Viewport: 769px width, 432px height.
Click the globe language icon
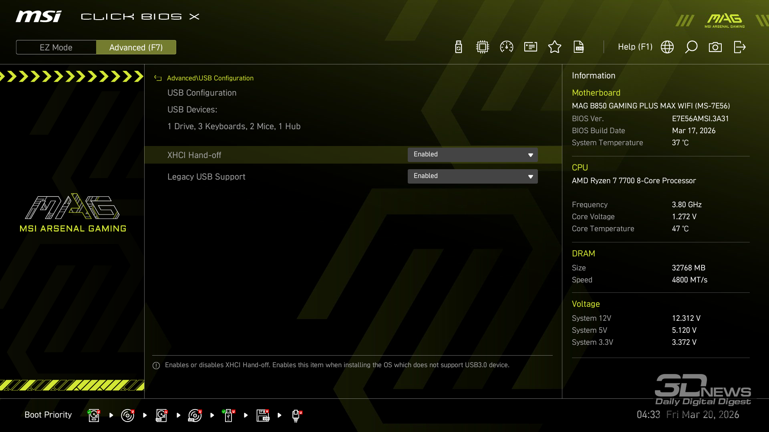(x=667, y=47)
